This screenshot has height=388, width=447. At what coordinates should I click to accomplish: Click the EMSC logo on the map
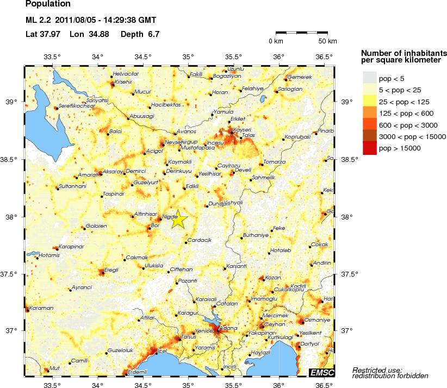point(321,372)
